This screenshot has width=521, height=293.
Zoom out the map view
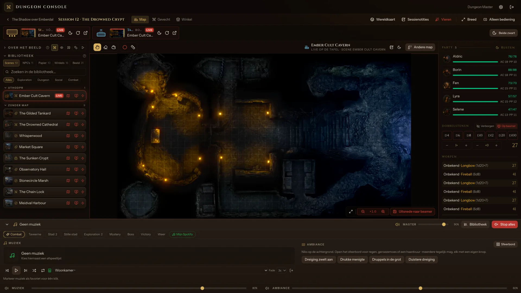click(x=363, y=212)
